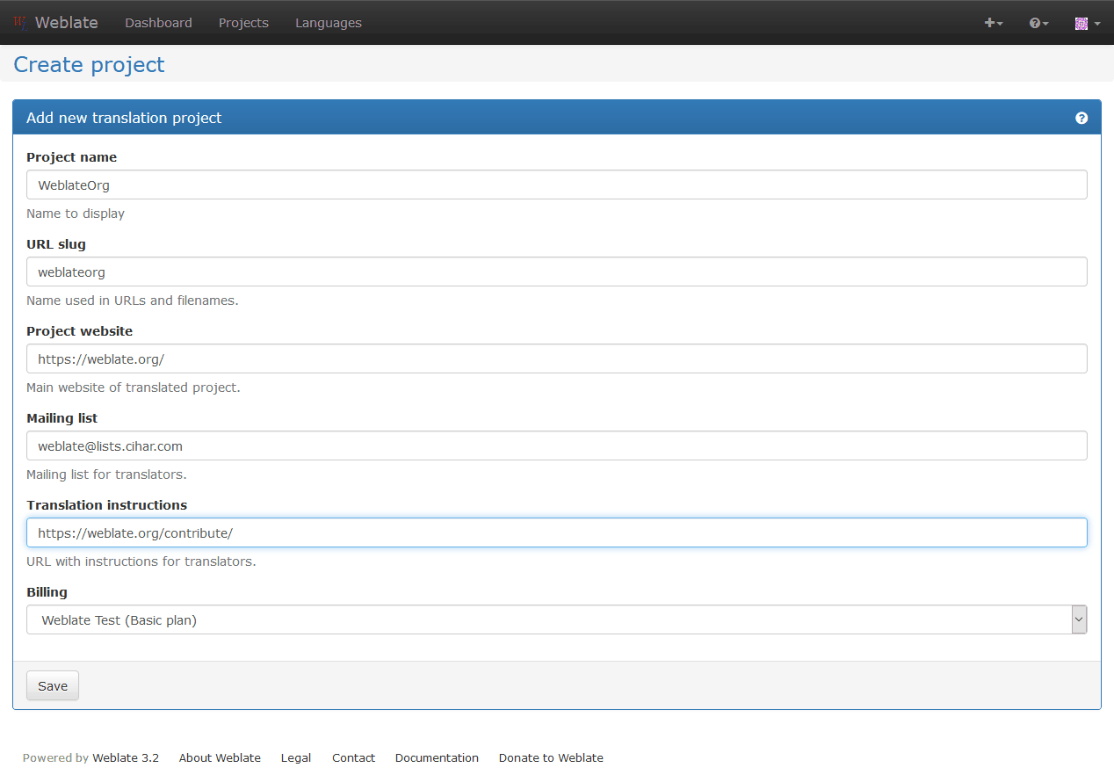
Task: Go to Dashboard
Action: tap(158, 23)
